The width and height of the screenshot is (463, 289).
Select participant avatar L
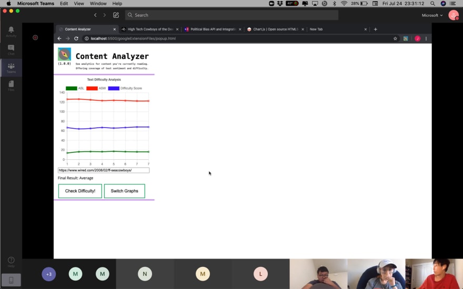[260, 274]
